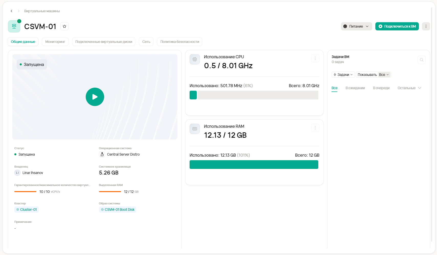Open the Cluster-01 link
Screen dimensions: 437x255
pos(27,210)
